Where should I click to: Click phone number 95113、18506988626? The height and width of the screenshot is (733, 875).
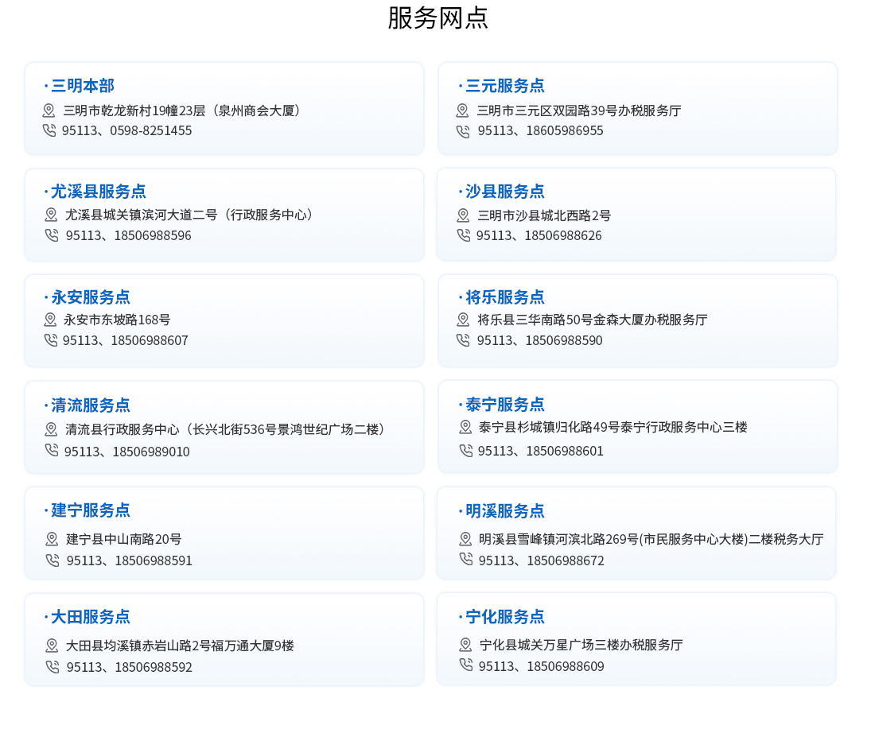tap(539, 235)
